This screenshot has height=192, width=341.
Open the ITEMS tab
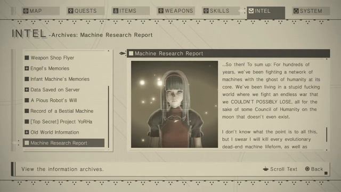[131, 11]
